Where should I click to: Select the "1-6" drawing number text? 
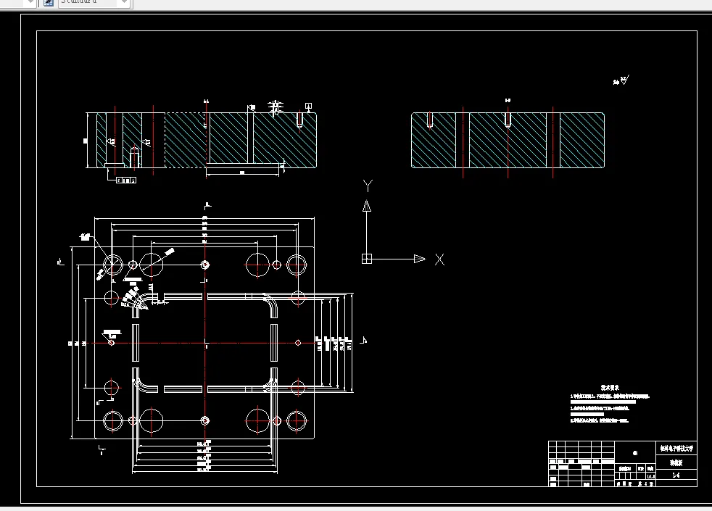pyautogui.click(x=676, y=475)
